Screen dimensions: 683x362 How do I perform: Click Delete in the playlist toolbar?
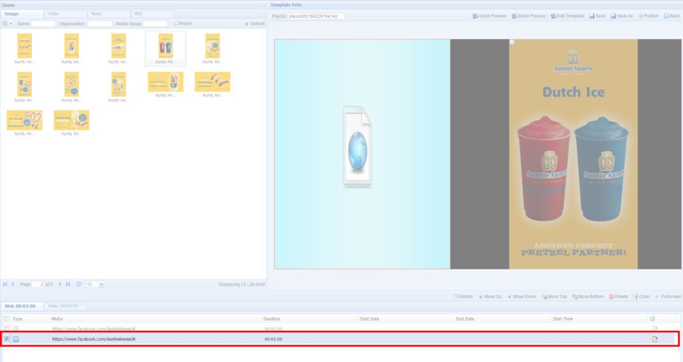(618, 296)
